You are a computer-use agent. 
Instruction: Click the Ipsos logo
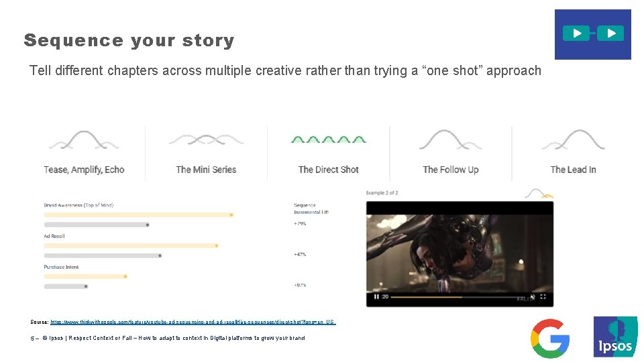pyautogui.click(x=615, y=337)
